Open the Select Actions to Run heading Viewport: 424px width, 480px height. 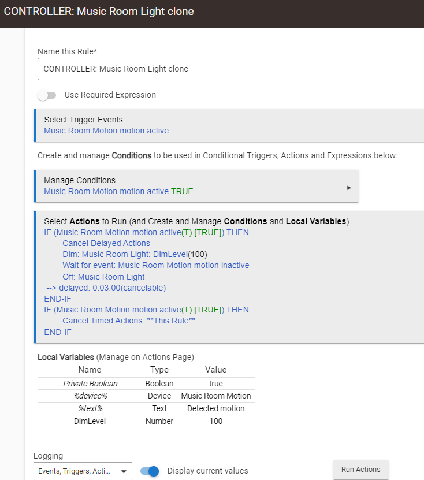(196, 221)
